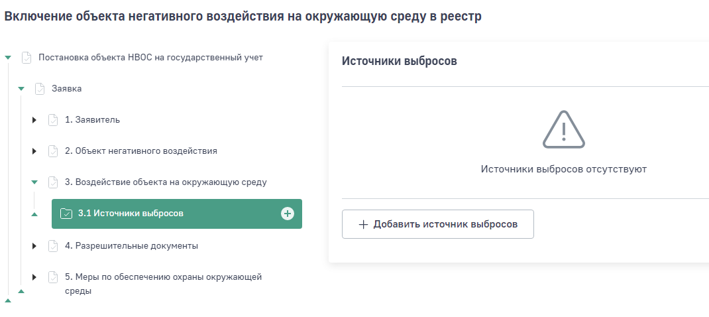
Task: Click document icon beside Воздействие объекта на окружающую среду
Action: click(x=53, y=182)
